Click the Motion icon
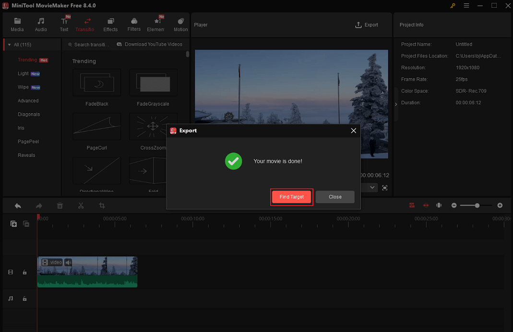This screenshot has width=513, height=332. (x=180, y=24)
